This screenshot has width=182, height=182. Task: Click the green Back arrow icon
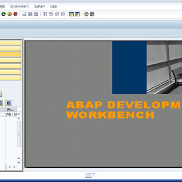point(4,14)
